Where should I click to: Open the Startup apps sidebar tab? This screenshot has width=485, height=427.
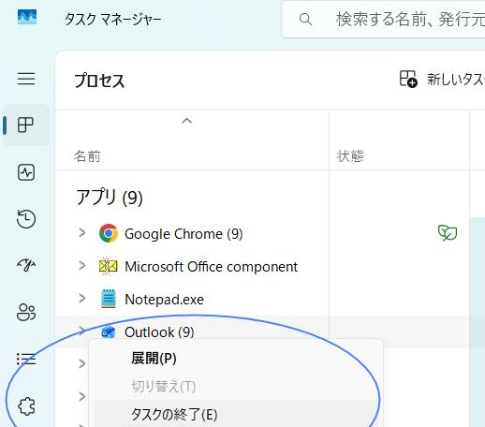(x=26, y=265)
